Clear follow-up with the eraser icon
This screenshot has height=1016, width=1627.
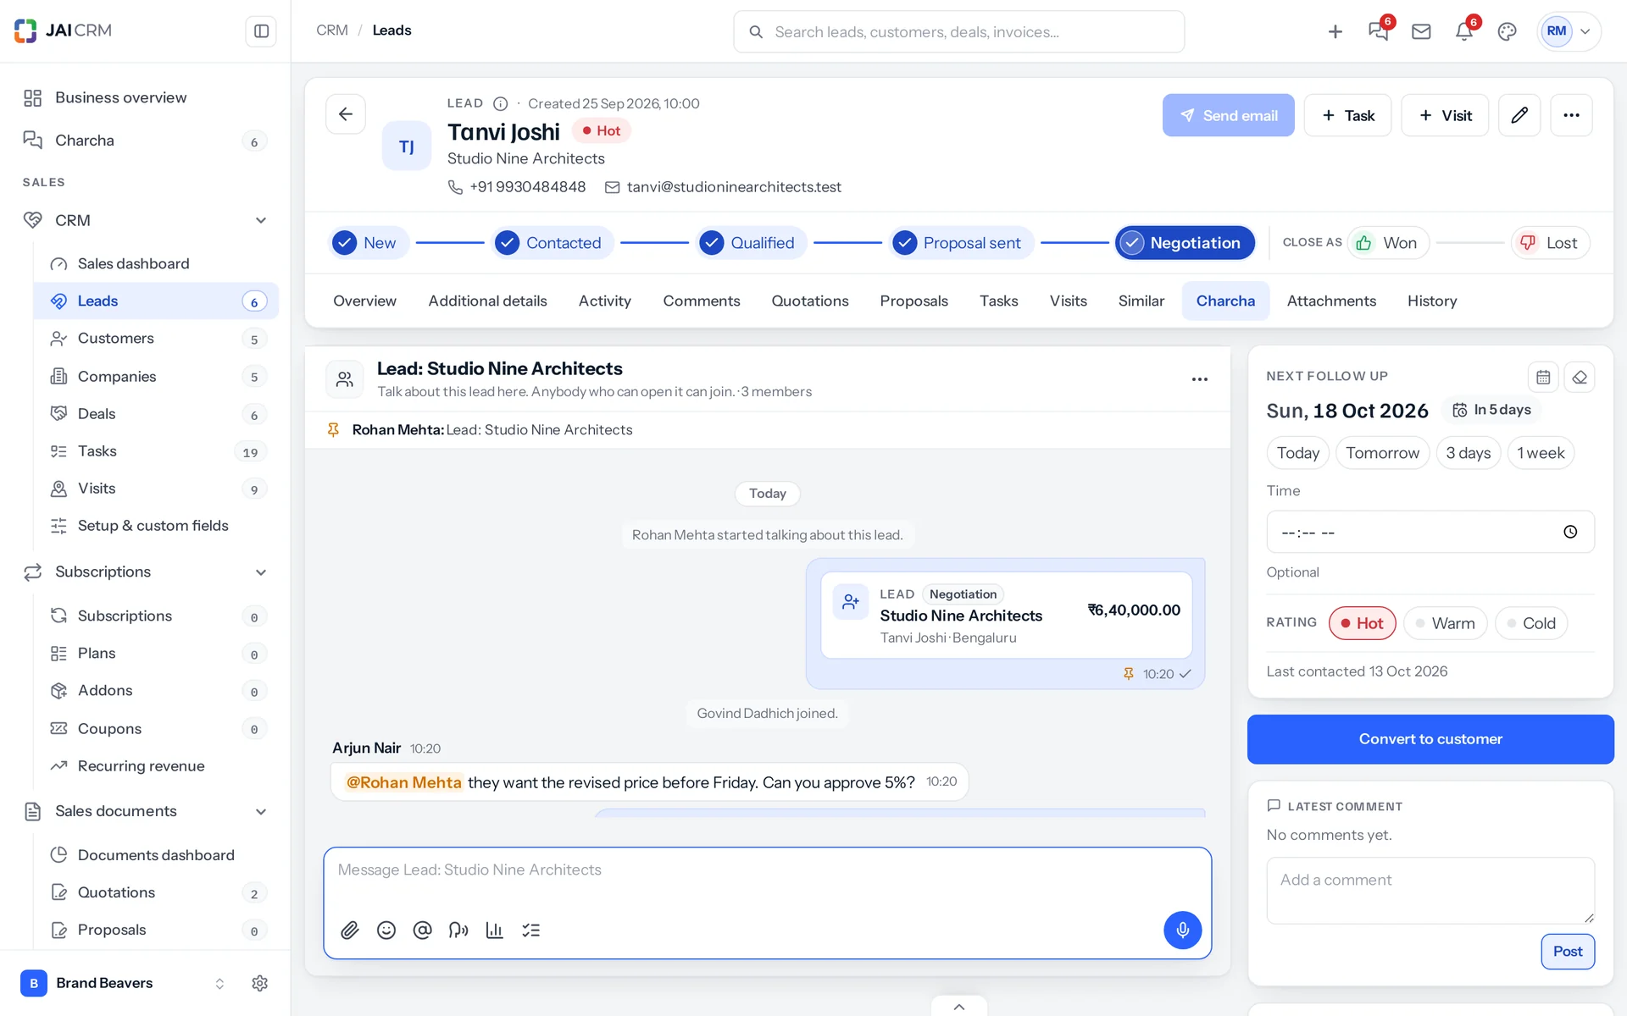click(1580, 377)
